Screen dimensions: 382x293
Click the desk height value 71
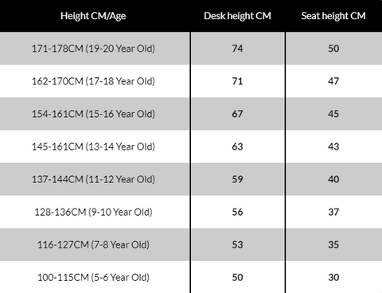point(237,81)
